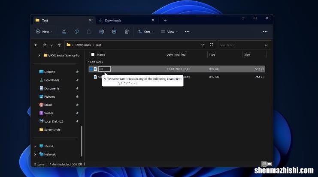The image size is (318, 177).
Task: Open the New dropdown menu
Action: (44, 32)
